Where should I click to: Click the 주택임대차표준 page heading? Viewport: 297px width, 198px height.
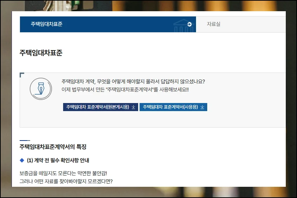click(41, 53)
